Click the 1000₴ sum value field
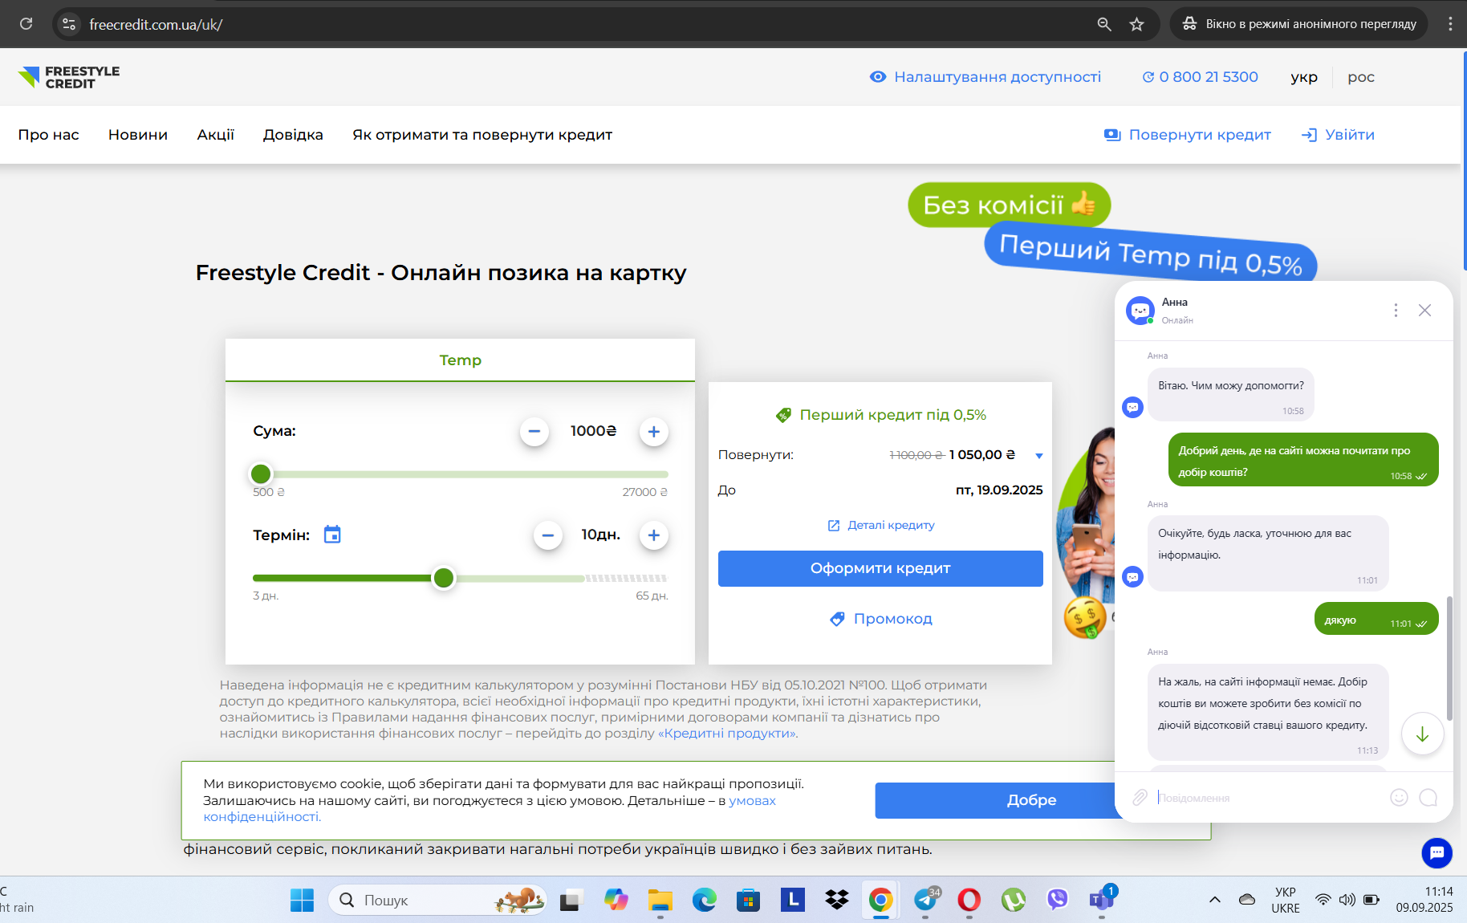This screenshot has height=923, width=1467. click(594, 431)
